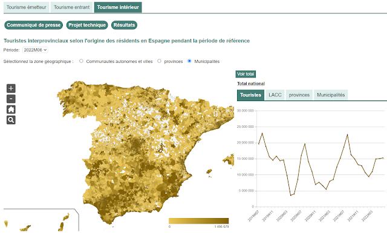The height and width of the screenshot is (235, 387).
Task: Click the 30 000 000 y-axis label
Action: 246,111
